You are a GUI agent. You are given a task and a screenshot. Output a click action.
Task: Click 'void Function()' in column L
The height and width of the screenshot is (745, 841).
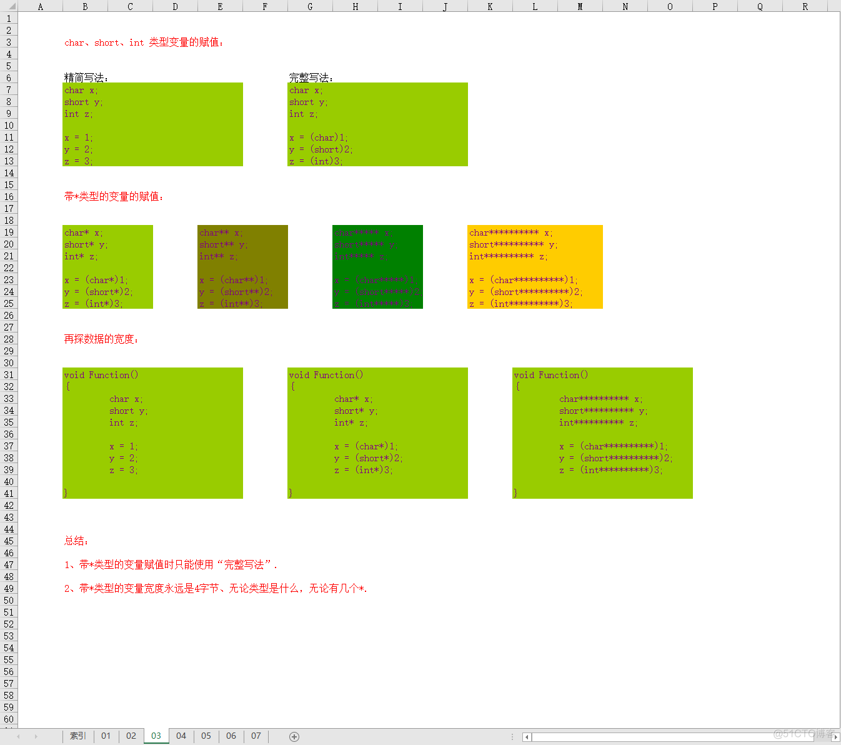click(x=551, y=375)
